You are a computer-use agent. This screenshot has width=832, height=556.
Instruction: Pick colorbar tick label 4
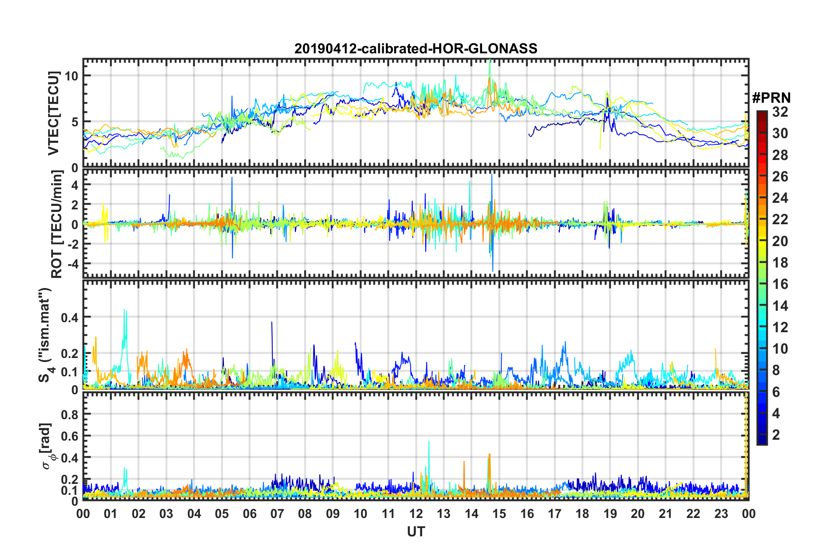tap(776, 414)
